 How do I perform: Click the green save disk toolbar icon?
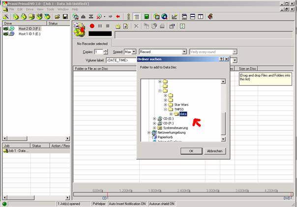[147, 16]
